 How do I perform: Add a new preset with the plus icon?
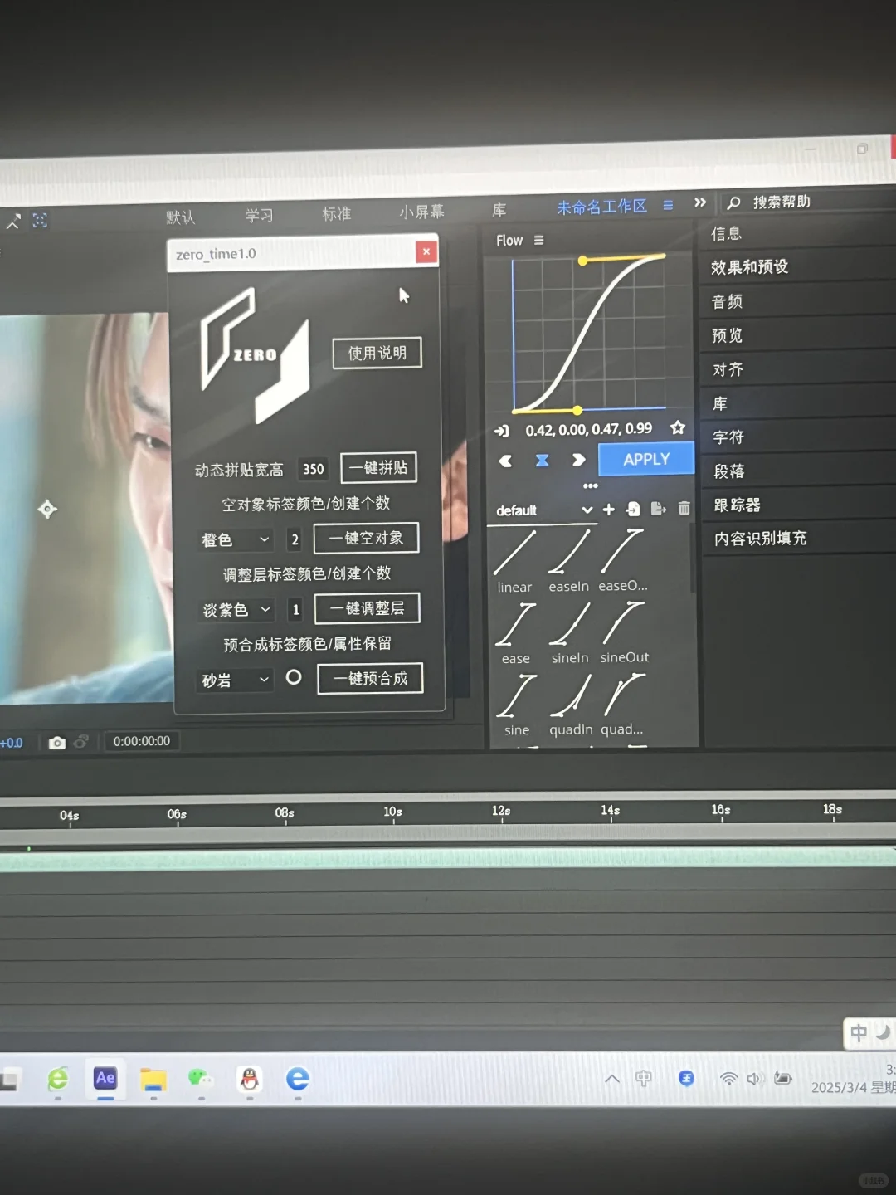coord(608,508)
